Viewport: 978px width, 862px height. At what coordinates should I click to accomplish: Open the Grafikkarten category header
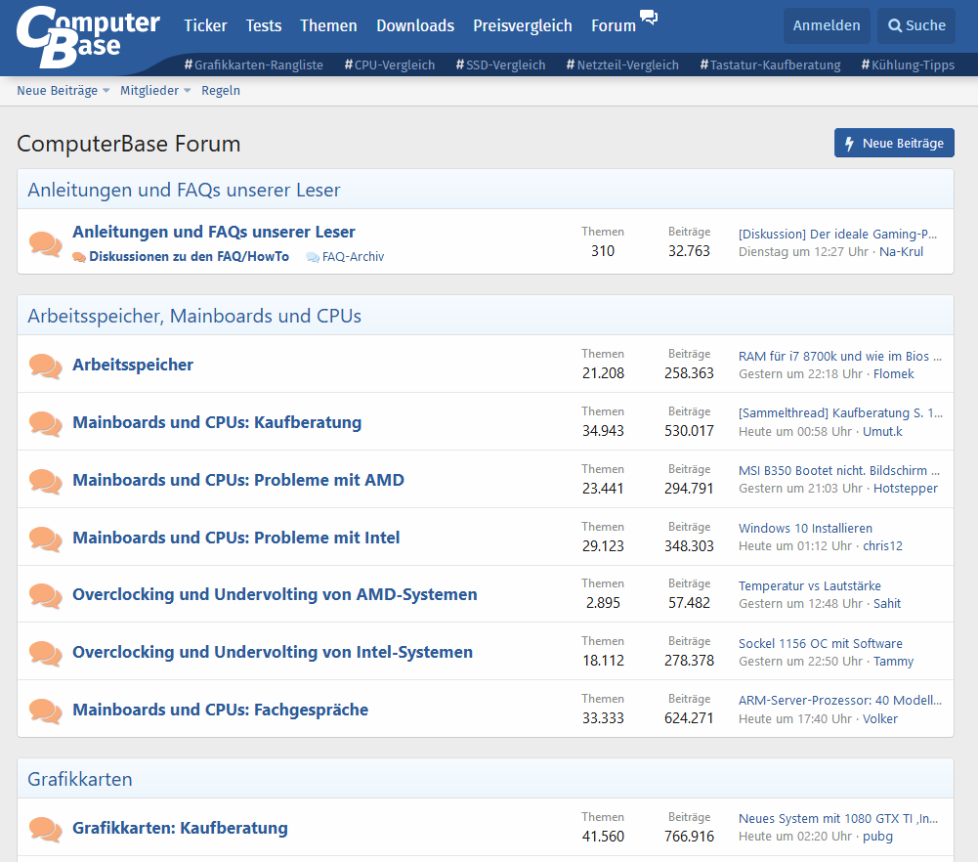click(80, 779)
